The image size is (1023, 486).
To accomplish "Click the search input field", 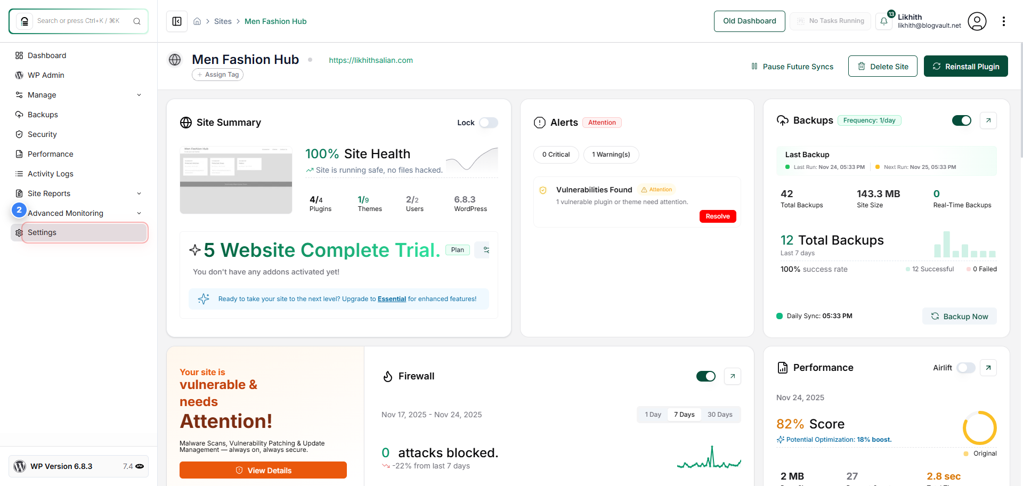I will click(79, 21).
